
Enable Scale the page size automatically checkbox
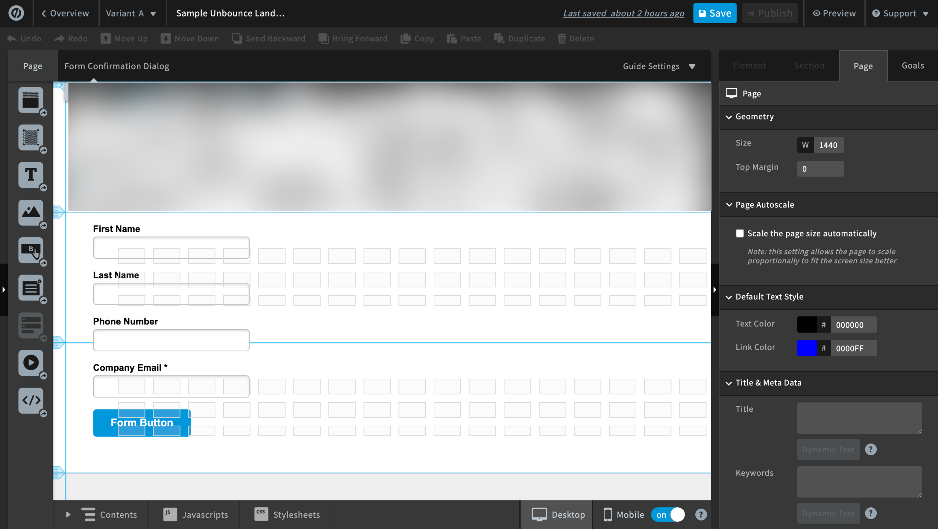pyautogui.click(x=740, y=234)
